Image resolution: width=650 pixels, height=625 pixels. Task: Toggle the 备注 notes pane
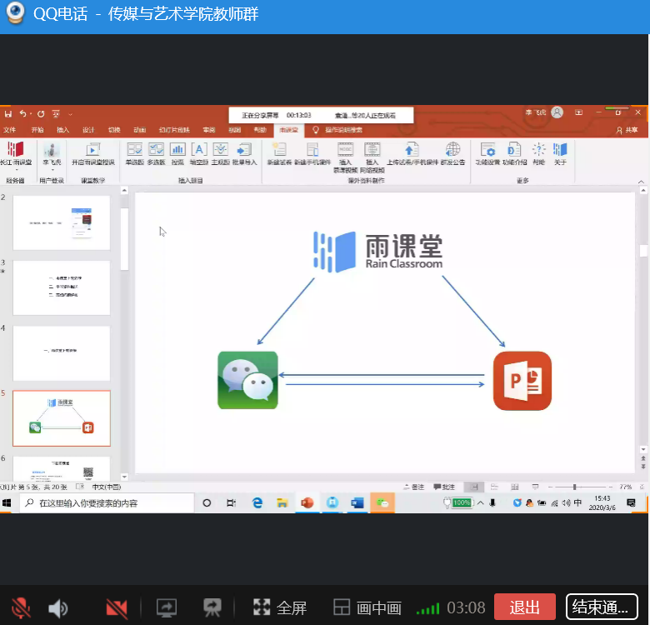(x=413, y=487)
